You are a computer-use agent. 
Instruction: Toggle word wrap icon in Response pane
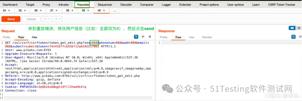click(x=294, y=37)
